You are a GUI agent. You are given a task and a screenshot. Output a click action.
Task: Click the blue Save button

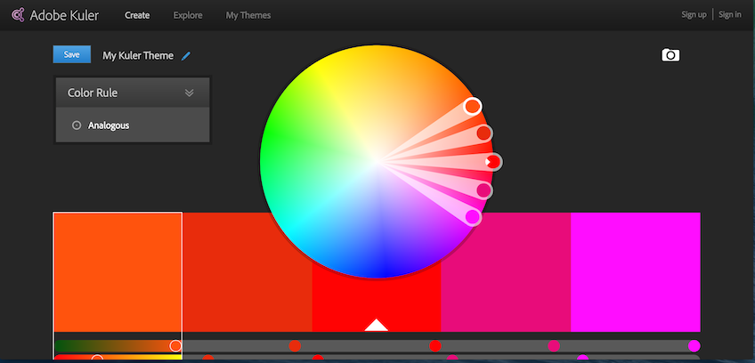[72, 55]
